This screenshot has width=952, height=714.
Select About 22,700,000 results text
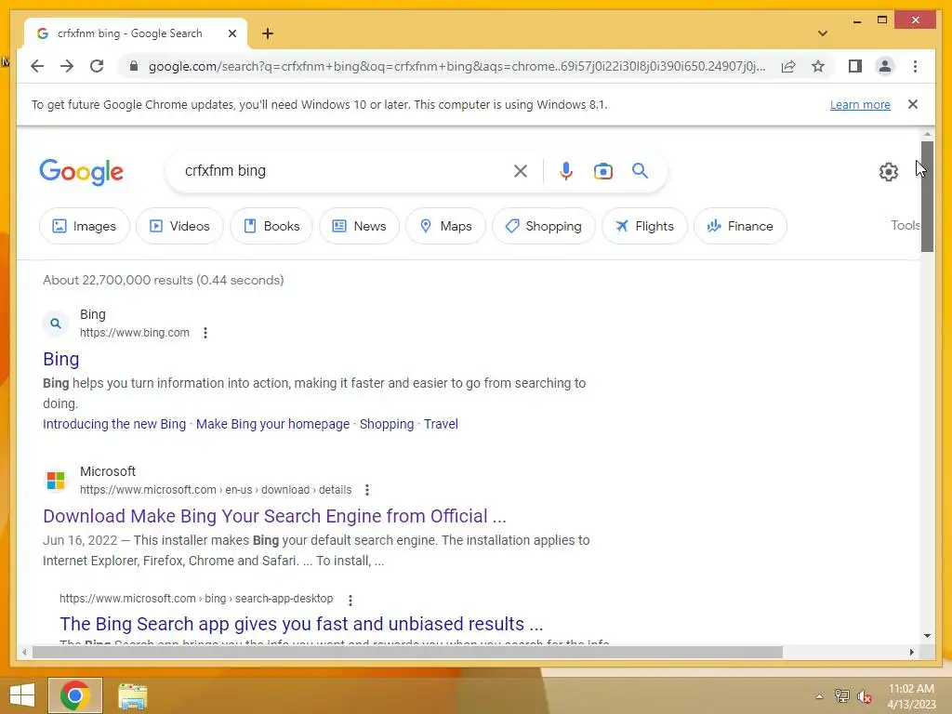164,280
